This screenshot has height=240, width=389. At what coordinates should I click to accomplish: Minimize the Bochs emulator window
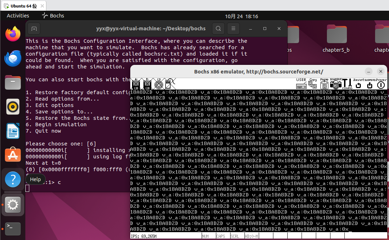[369, 72]
